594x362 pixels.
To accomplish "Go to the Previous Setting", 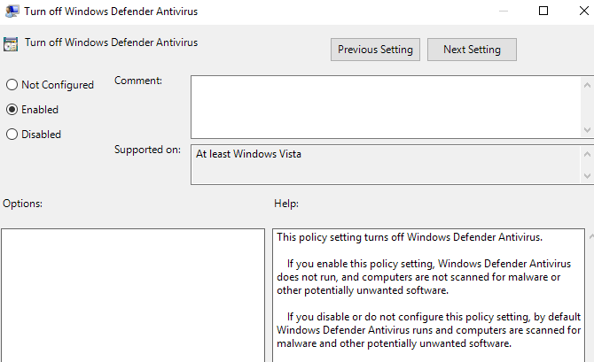I will [375, 50].
